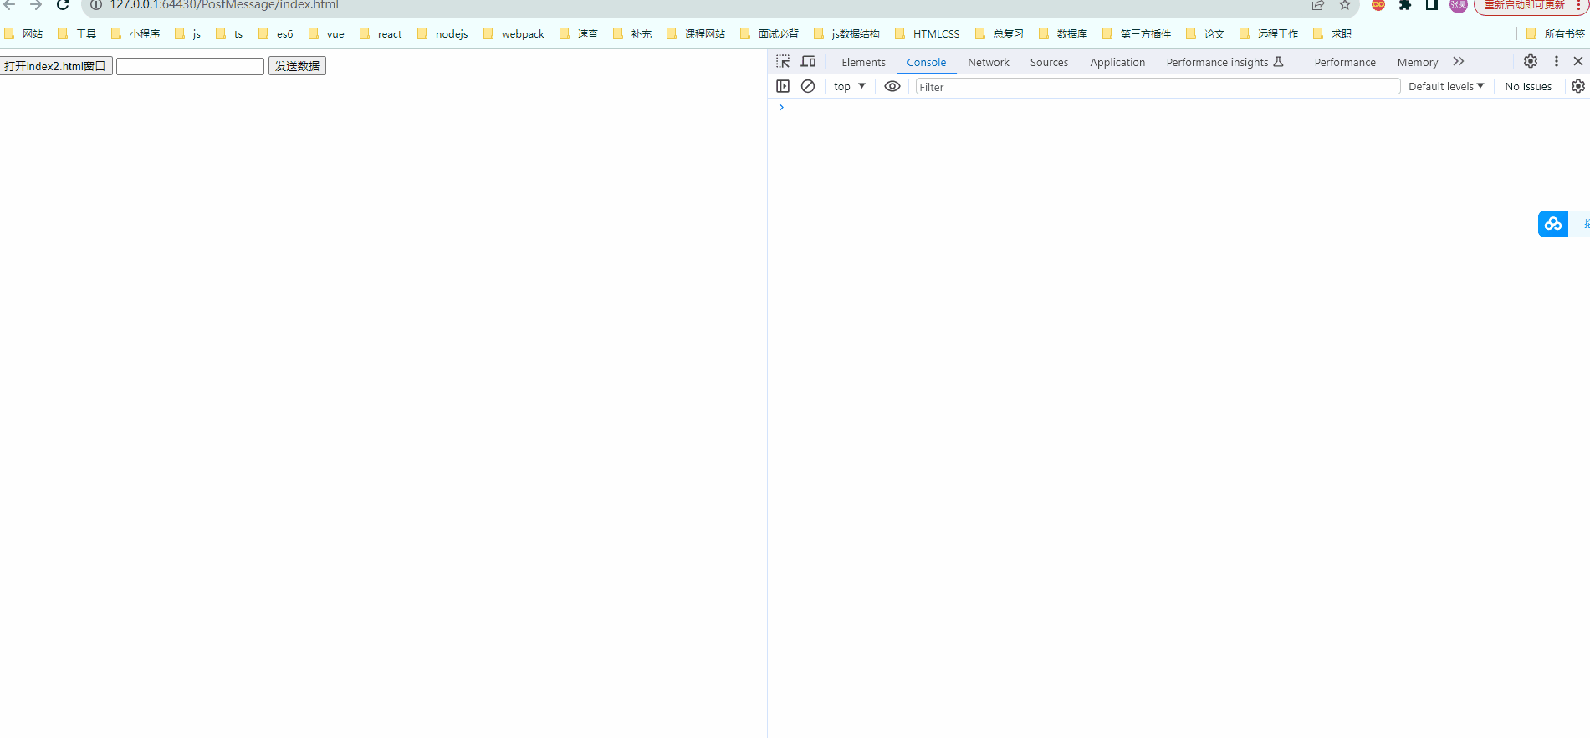
Task: Open the nodejs bookmark folder
Action: pos(442,34)
